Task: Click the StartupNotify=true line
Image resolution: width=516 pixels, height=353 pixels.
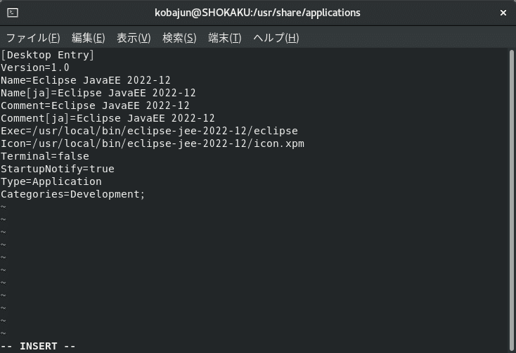Action: click(57, 169)
